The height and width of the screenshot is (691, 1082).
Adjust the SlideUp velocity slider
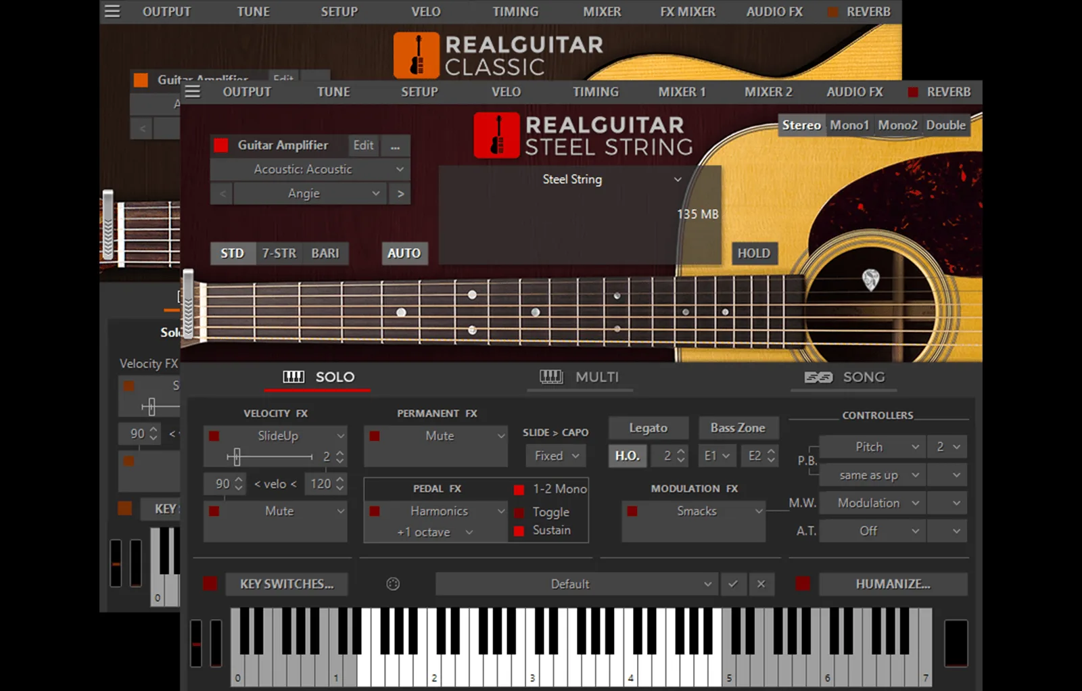pyautogui.click(x=238, y=456)
